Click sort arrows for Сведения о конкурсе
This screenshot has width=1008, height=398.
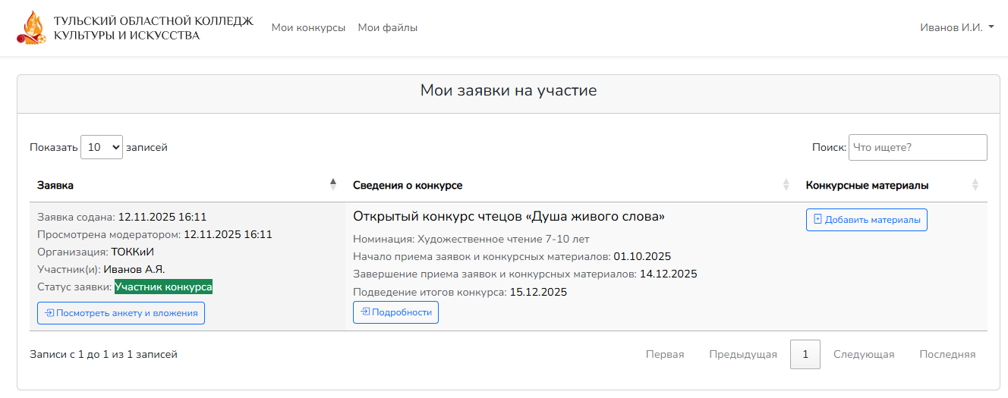tap(786, 184)
